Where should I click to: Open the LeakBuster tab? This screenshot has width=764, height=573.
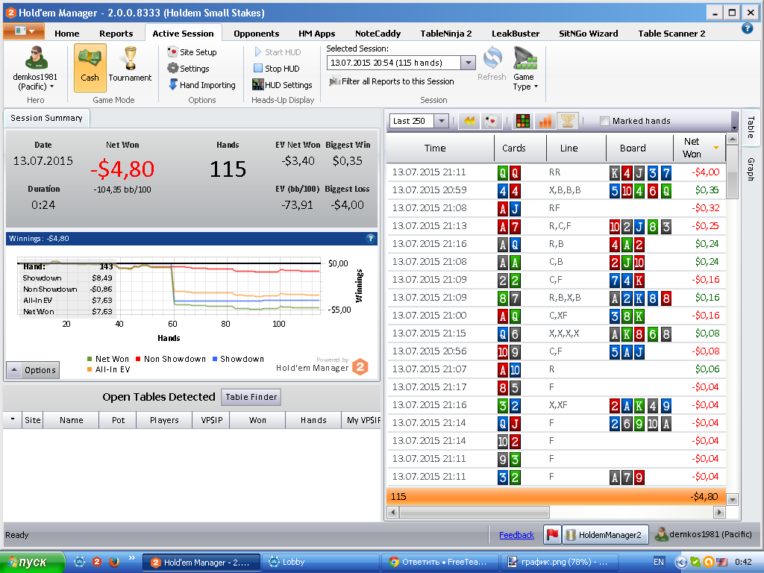click(x=516, y=33)
